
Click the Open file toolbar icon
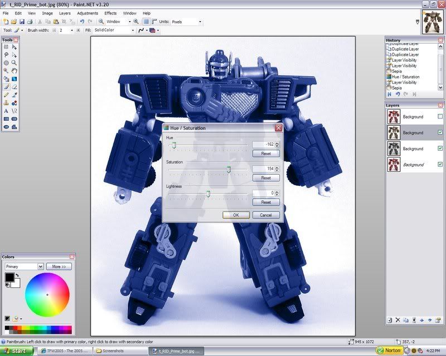(13, 22)
